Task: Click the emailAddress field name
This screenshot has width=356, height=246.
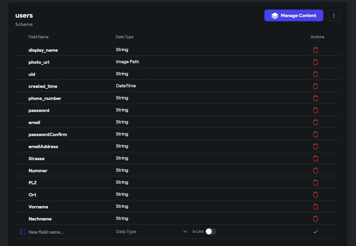Action: pos(43,147)
